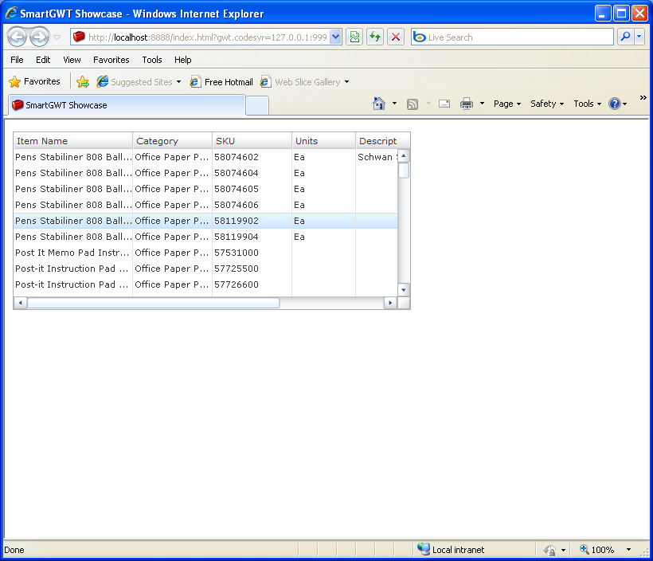Expand the address bar history dropdown
Viewport: 653px width, 561px height.
coord(336,37)
